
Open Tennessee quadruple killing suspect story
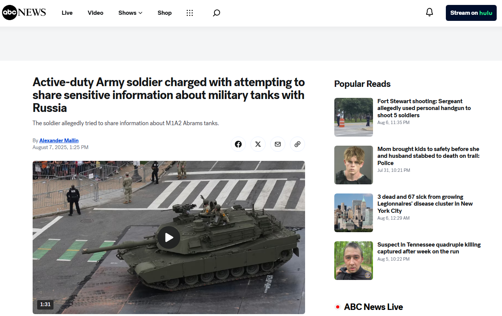point(429,248)
